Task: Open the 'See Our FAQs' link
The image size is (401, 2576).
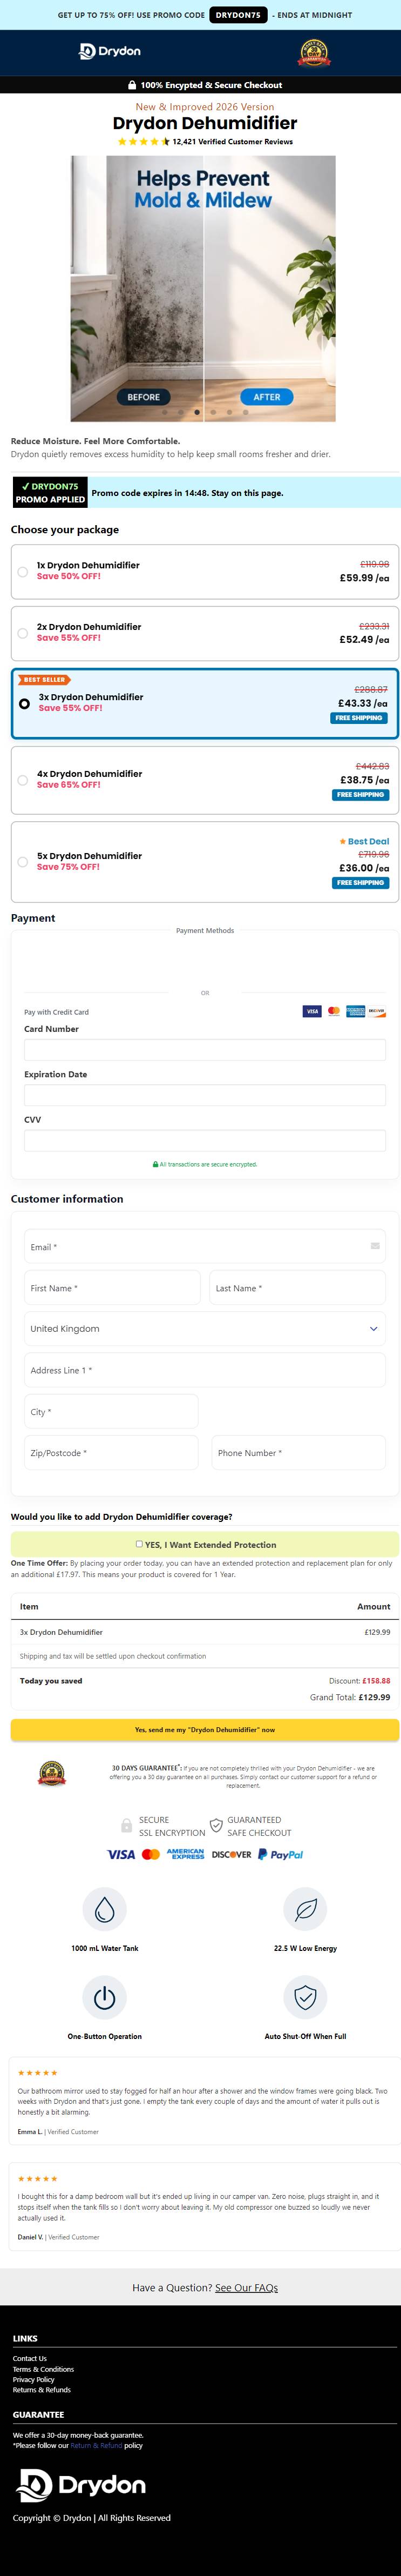Action: coord(247,2287)
